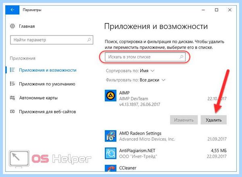The height and width of the screenshot is (177, 242).
Task: Focus the Искать в этом списке field
Action: point(145,57)
